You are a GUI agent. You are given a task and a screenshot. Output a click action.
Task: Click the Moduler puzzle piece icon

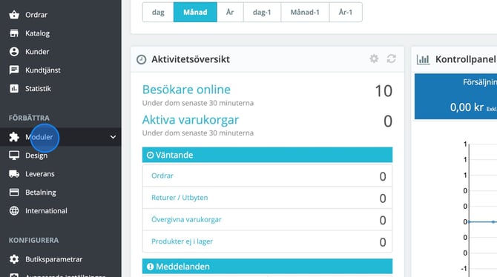pos(14,137)
